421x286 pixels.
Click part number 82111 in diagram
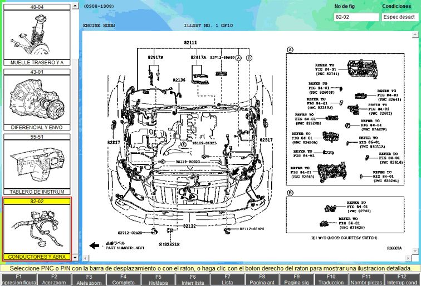coord(191,43)
